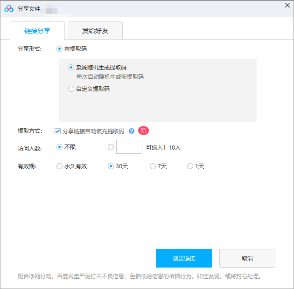Screen dimensions: 294x289
Task: Toggle 分享链接自动填充提取码 checkbox
Action: pyautogui.click(x=58, y=131)
